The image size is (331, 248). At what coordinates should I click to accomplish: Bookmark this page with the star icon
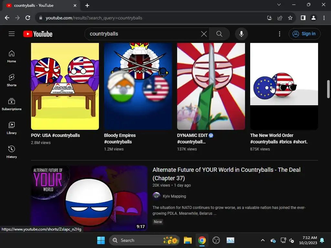(290, 18)
